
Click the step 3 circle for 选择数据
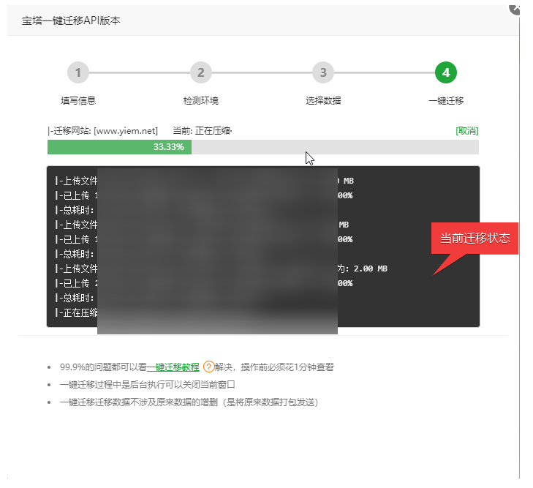(323, 72)
